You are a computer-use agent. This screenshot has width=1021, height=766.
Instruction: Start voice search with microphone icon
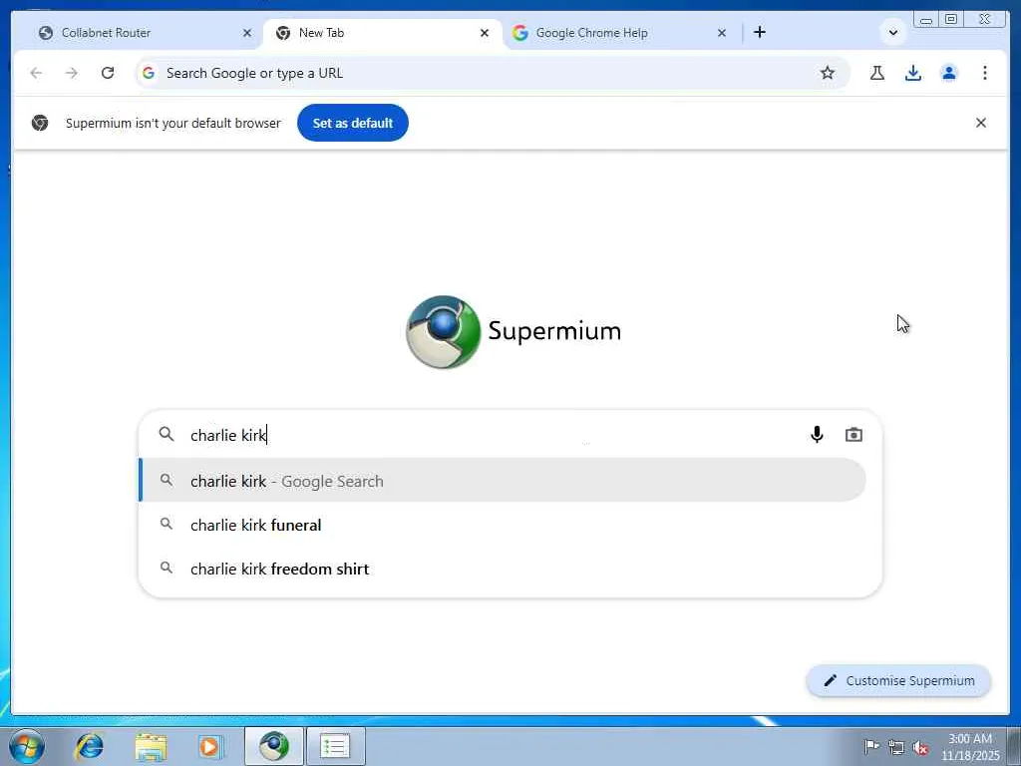(817, 435)
